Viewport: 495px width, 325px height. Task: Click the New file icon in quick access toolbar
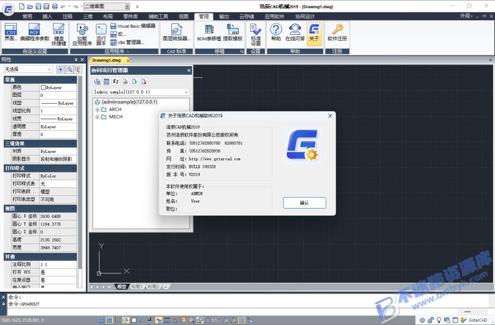[x=22, y=6]
